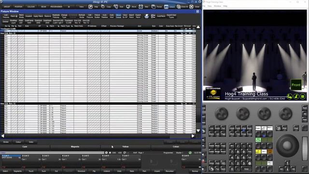Click the Help icon in Hog 4 toolbar
Image resolution: width=309 pixels, height=174 pixels.
pos(90,7)
